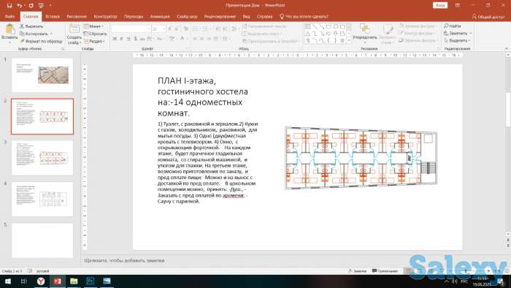
Task: Click the notes area 'Щелкните, чтобы добавить заметки'
Action: pos(124,261)
